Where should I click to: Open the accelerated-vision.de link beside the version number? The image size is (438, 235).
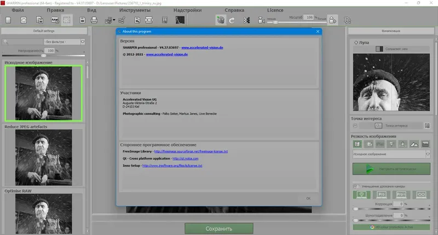pyautogui.click(x=202, y=48)
